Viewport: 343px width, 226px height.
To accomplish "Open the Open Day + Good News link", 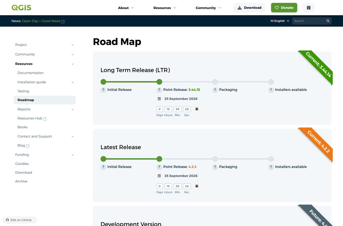I will coord(41,21).
